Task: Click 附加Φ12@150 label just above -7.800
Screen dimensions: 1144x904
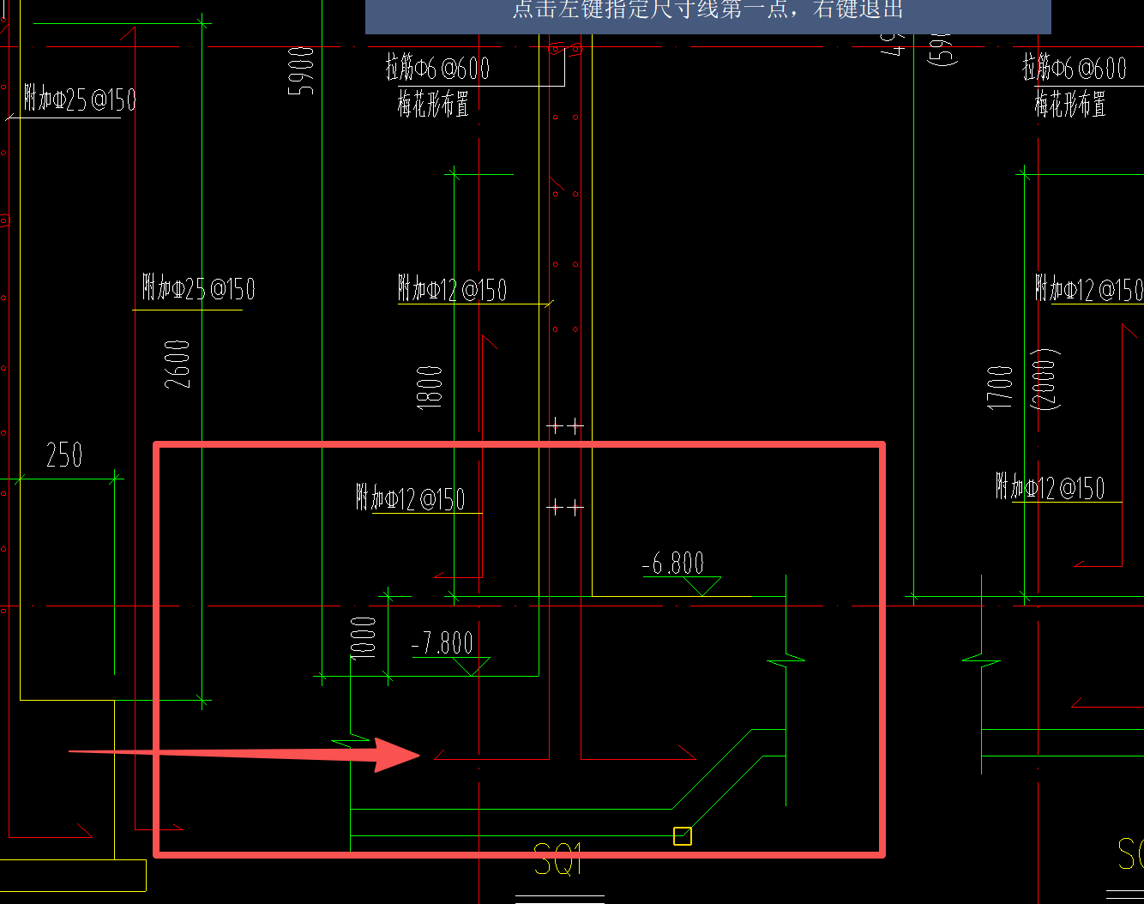Action: click(x=411, y=498)
